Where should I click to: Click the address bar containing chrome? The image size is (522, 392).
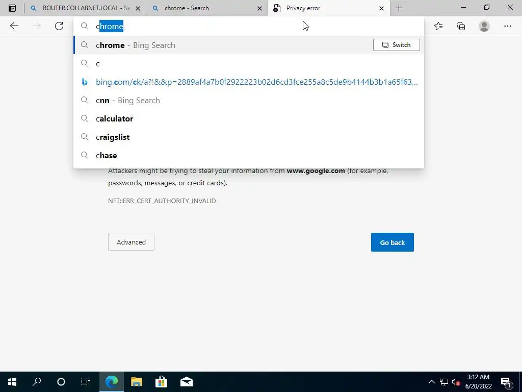click(x=249, y=26)
